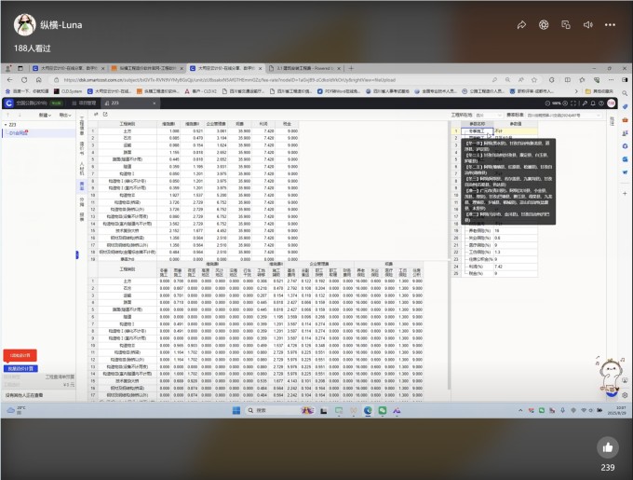The height and width of the screenshot is (480, 633).
Task: Collapse the 223 tree node
Action: coord(5,124)
